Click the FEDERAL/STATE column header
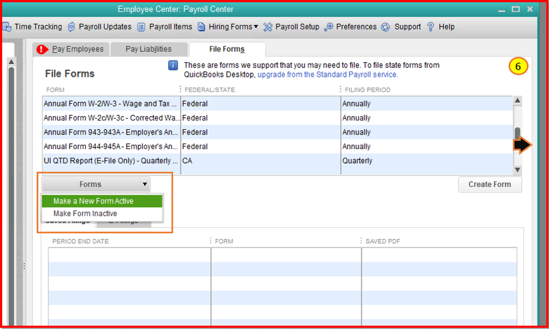The width and height of the screenshot is (549, 329). (210, 90)
